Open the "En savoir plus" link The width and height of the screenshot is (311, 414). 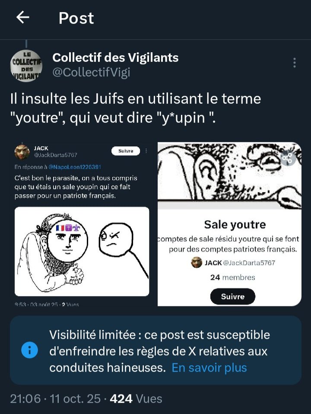click(x=209, y=368)
